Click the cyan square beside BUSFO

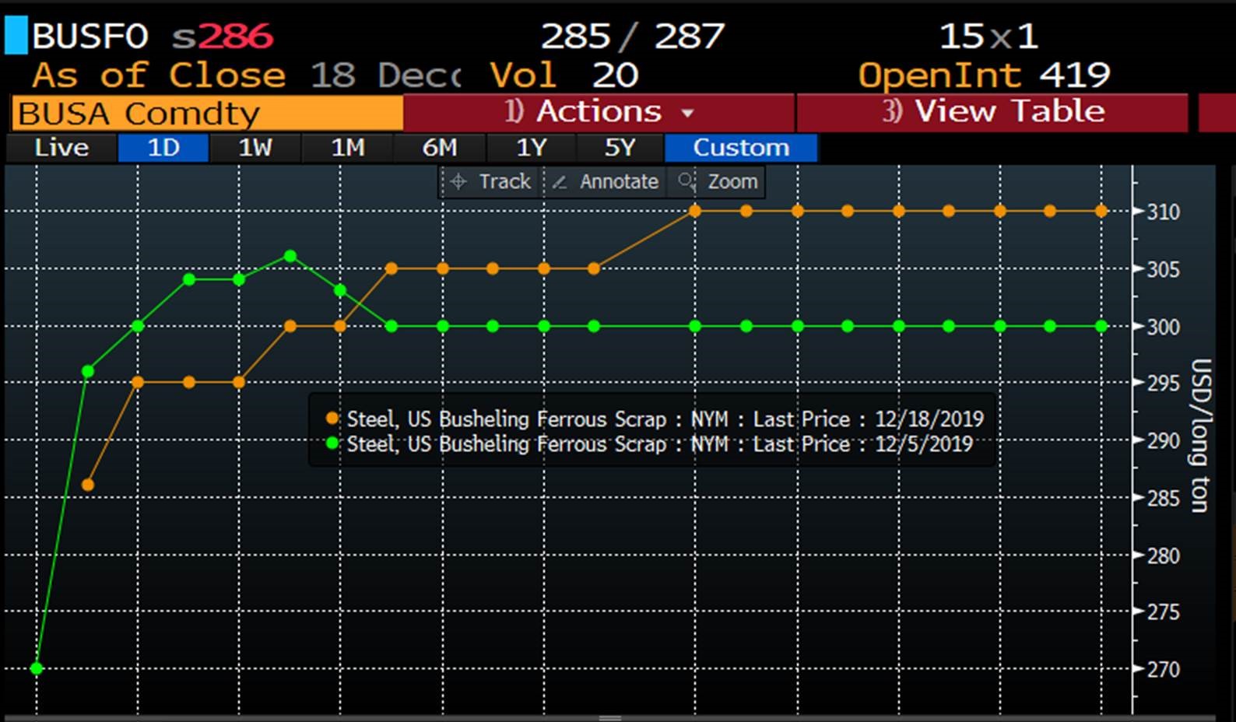point(16,36)
